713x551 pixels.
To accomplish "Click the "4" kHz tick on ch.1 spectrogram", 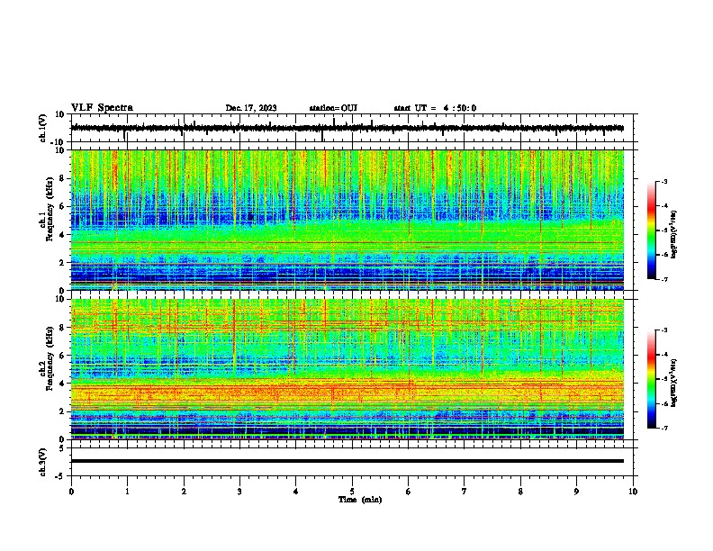I will click(x=63, y=235).
